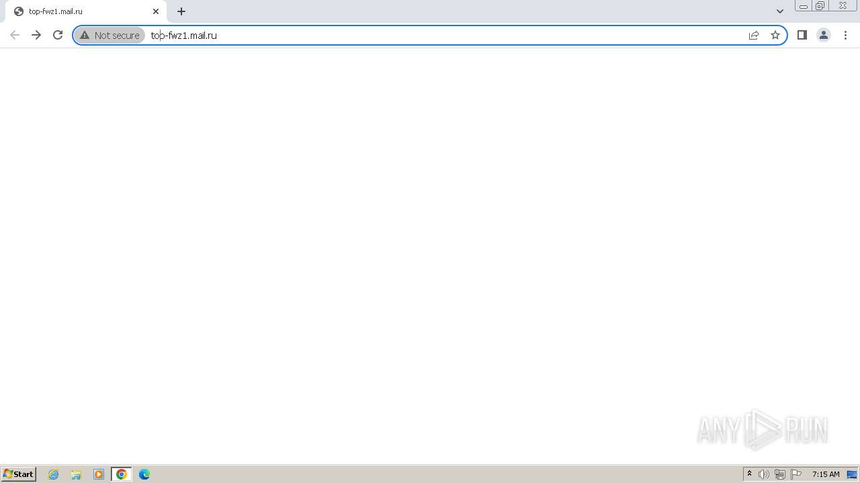The height and width of the screenshot is (483, 860).
Task: Share this page via share icon
Action: 754,35
